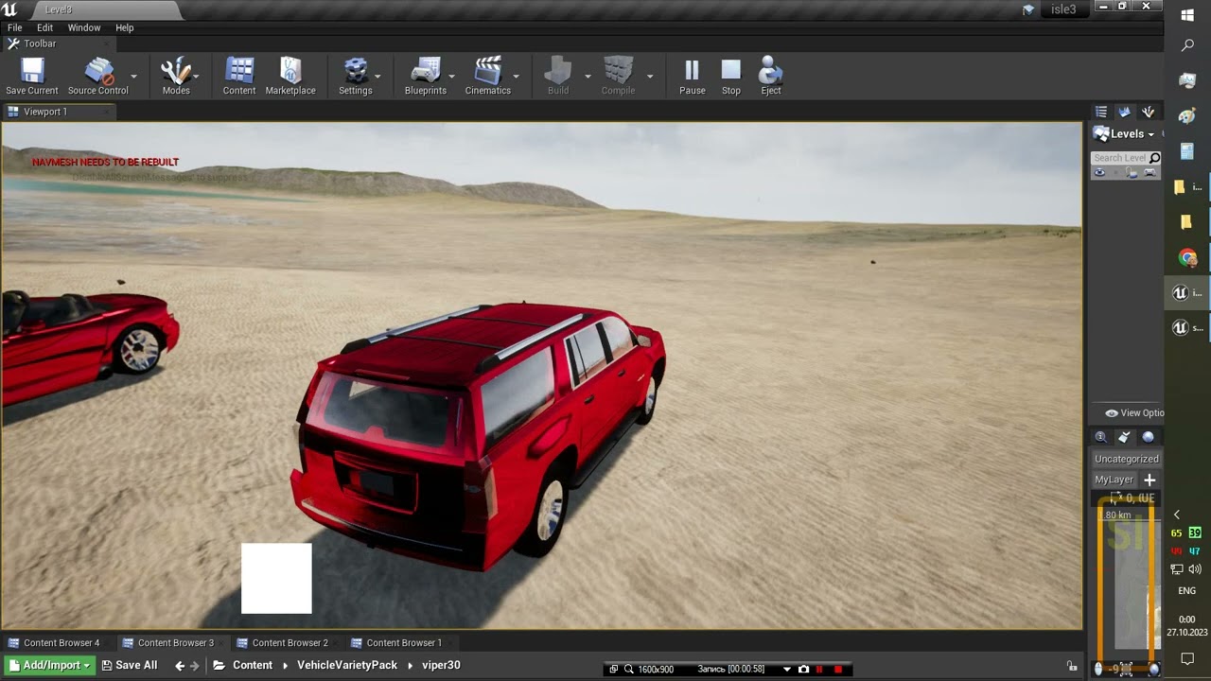This screenshot has height=681, width=1211.
Task: Click the brush icon below View Options
Action: [1124, 437]
